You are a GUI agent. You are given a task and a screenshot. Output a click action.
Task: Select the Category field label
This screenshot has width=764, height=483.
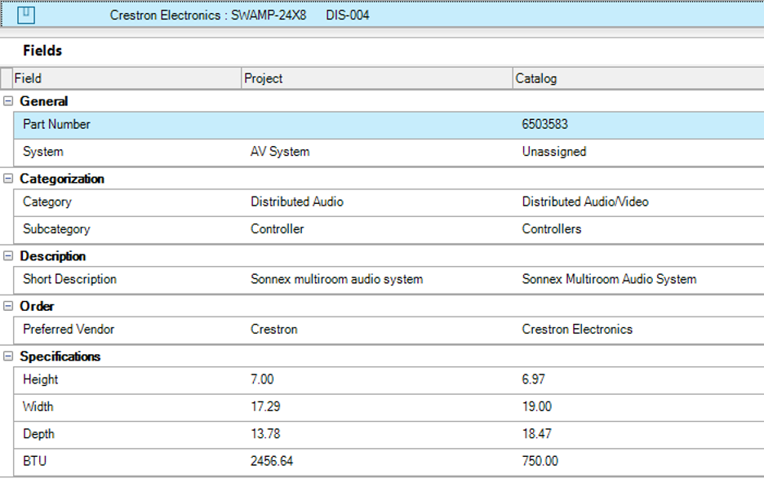point(47,202)
